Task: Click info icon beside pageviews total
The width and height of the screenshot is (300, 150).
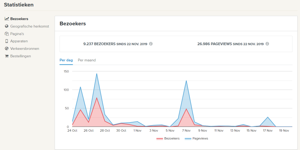Action: click(267, 44)
